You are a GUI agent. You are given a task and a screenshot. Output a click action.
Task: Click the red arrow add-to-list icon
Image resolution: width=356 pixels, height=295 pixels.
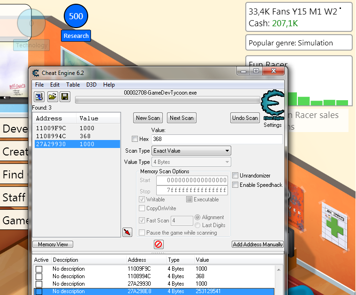point(127,232)
